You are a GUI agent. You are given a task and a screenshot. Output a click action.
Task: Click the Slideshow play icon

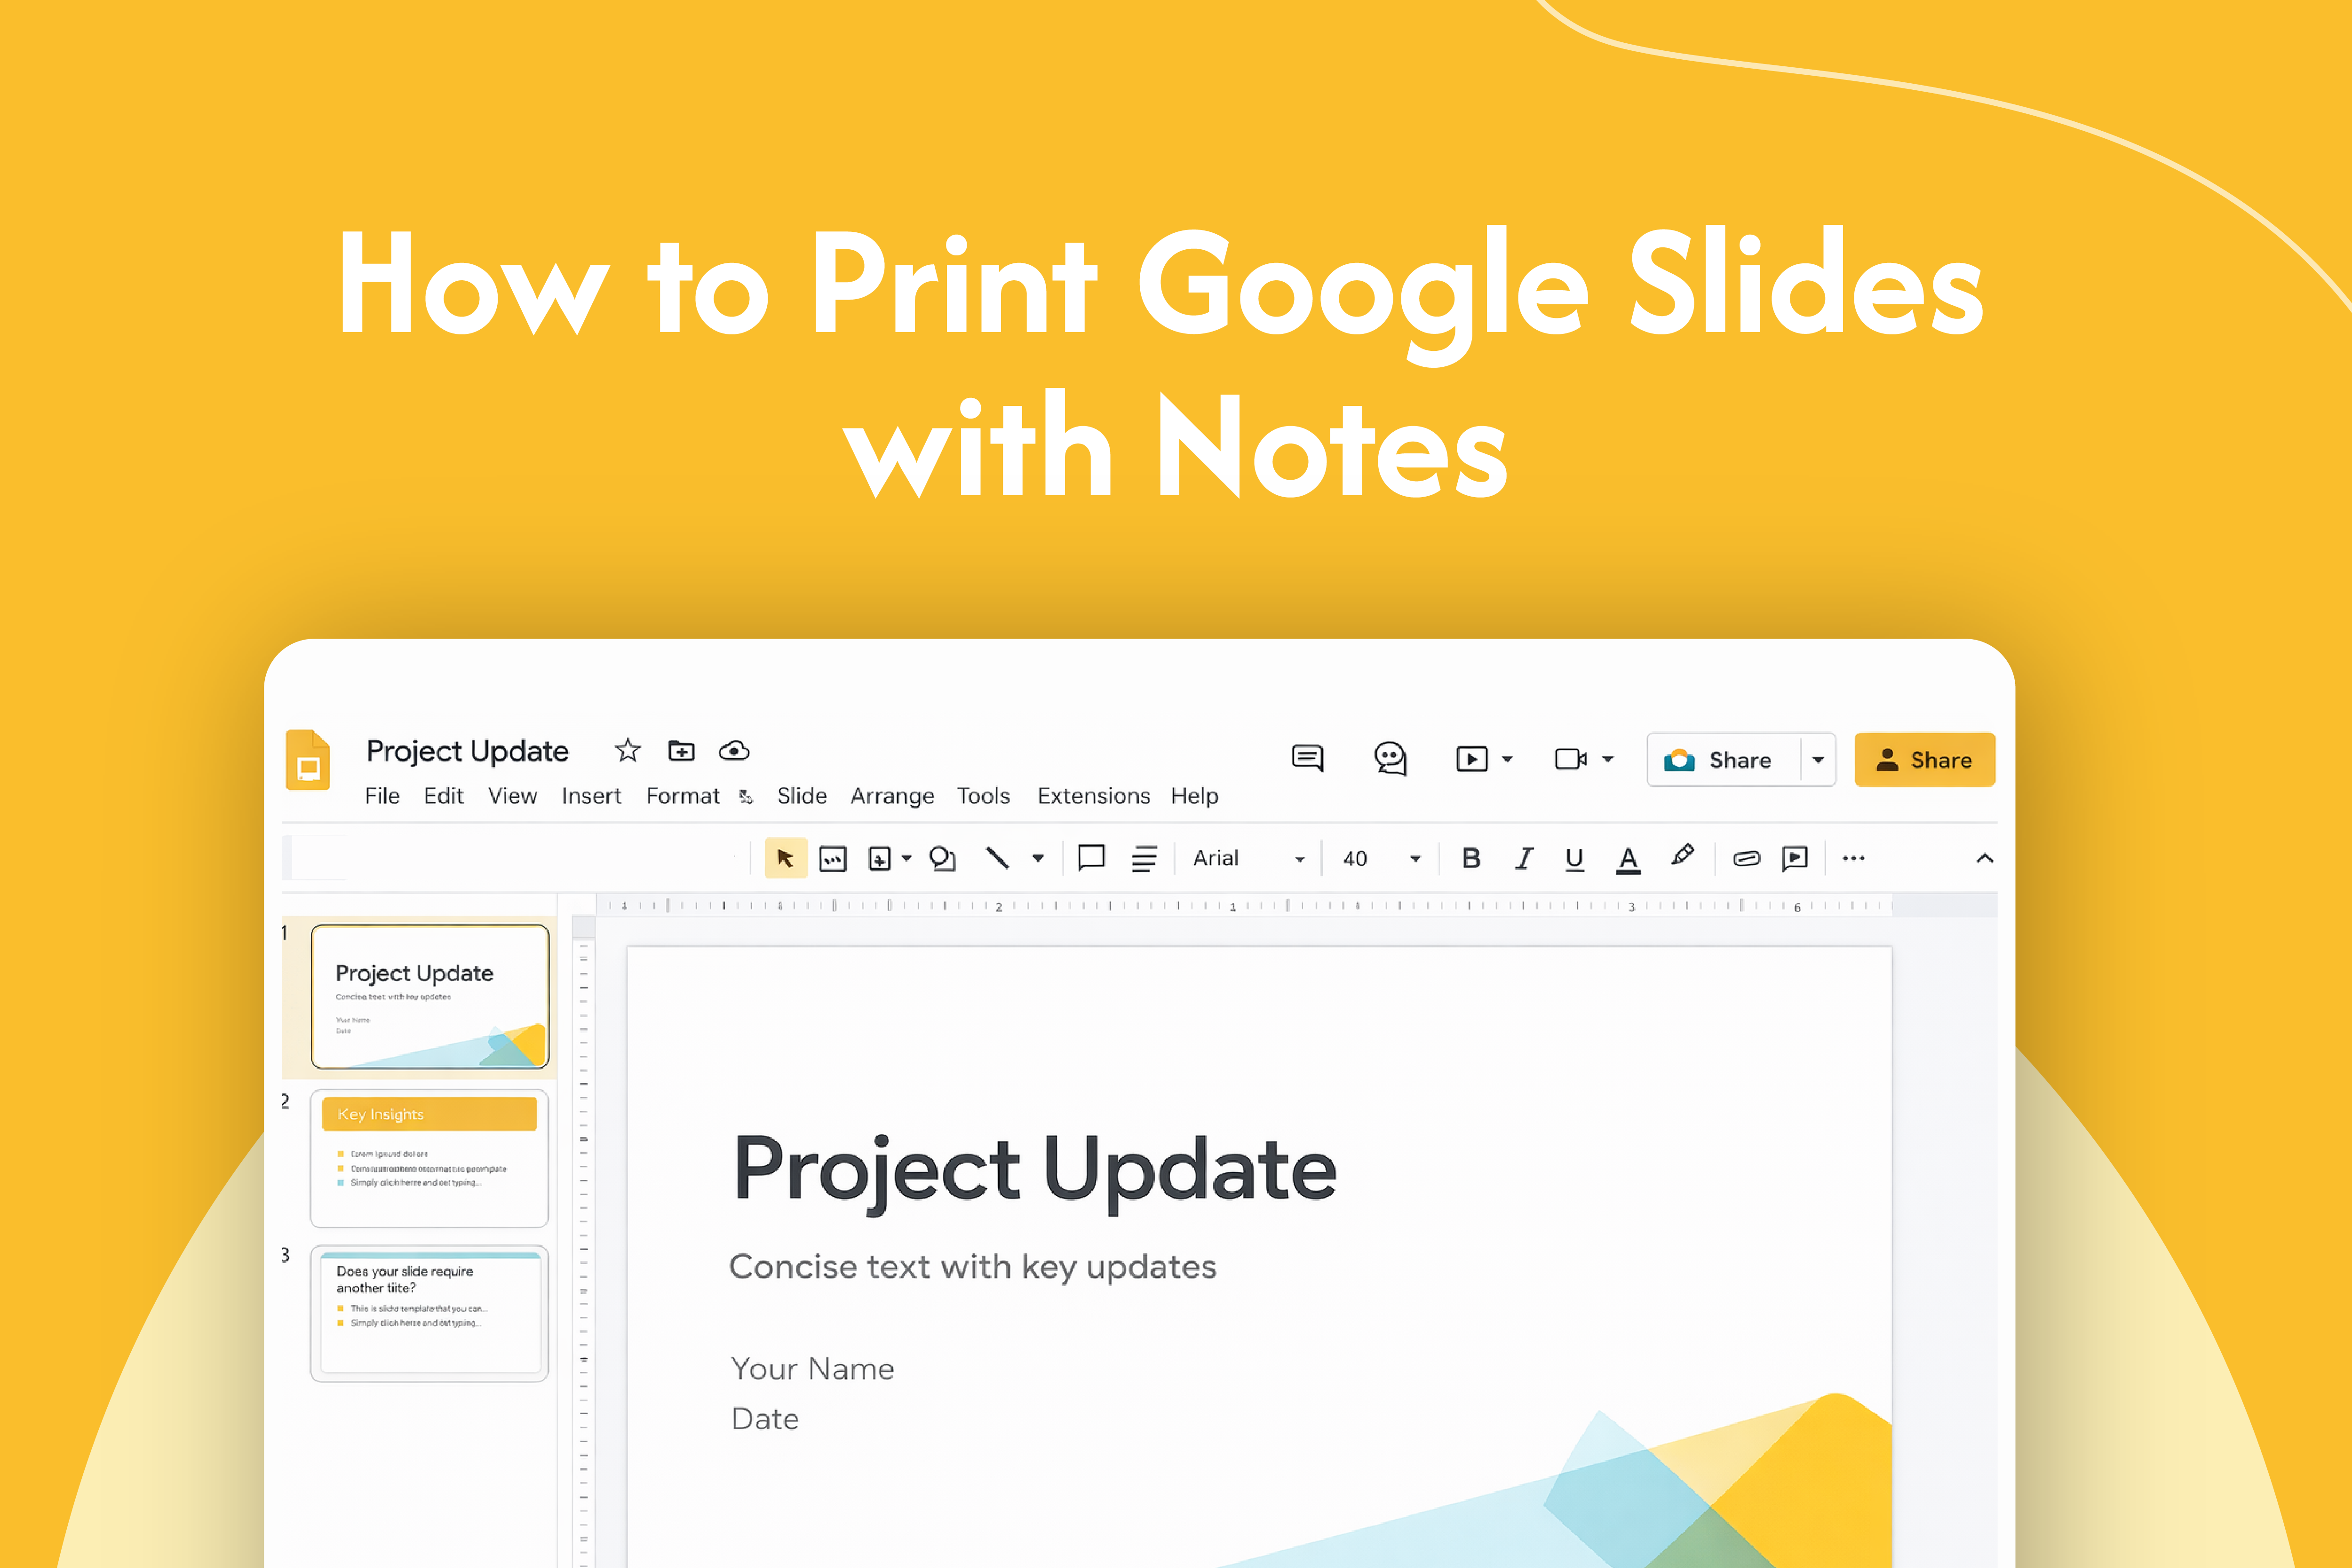click(1472, 759)
